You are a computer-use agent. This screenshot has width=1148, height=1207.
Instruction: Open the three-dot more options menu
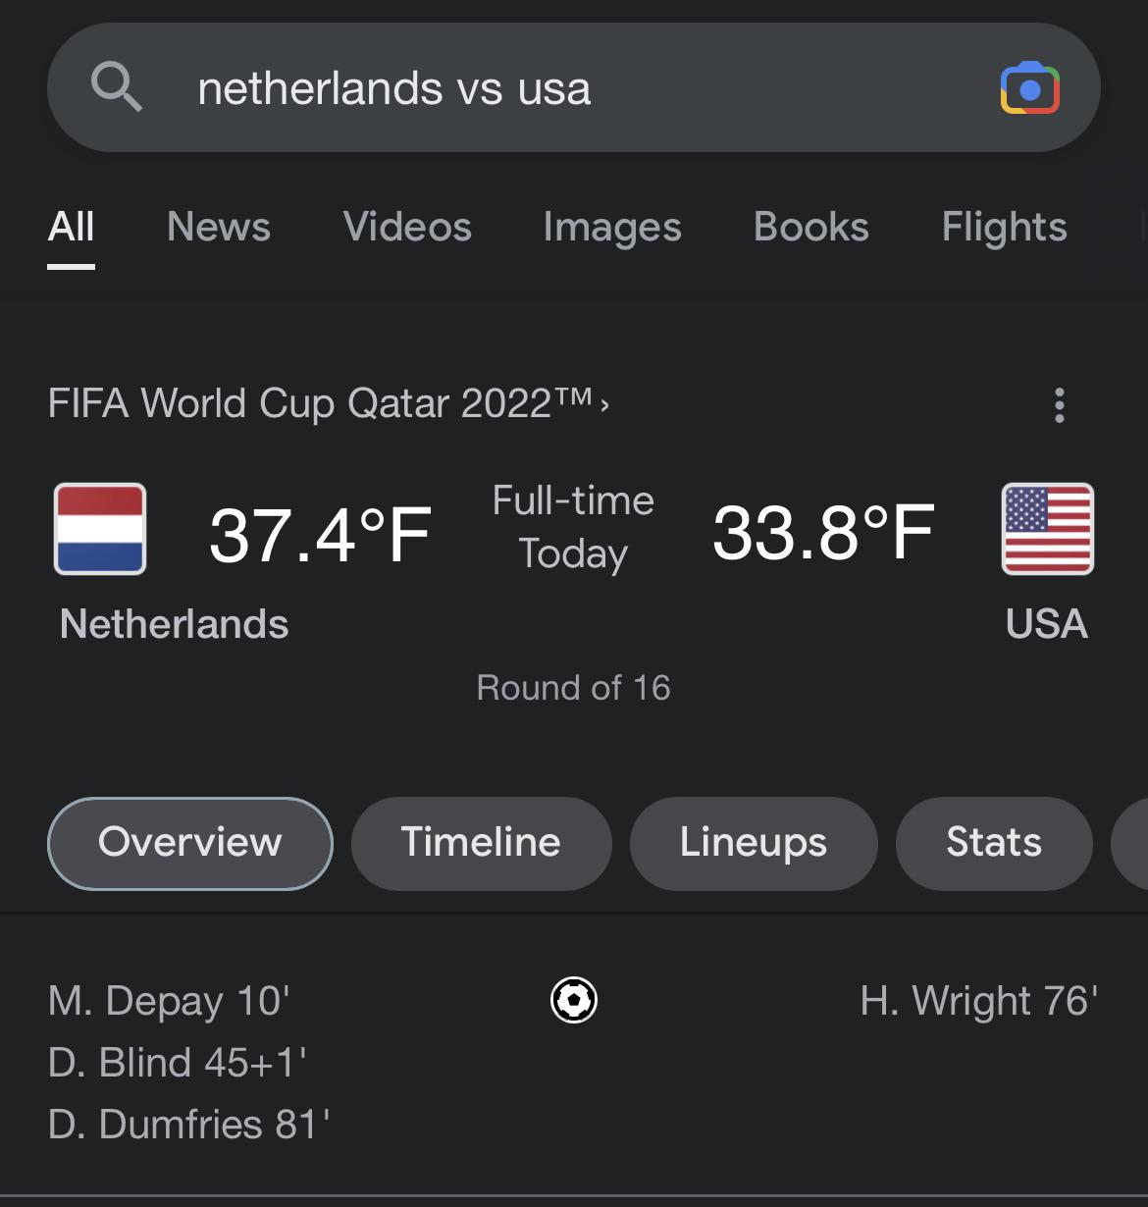1059,404
